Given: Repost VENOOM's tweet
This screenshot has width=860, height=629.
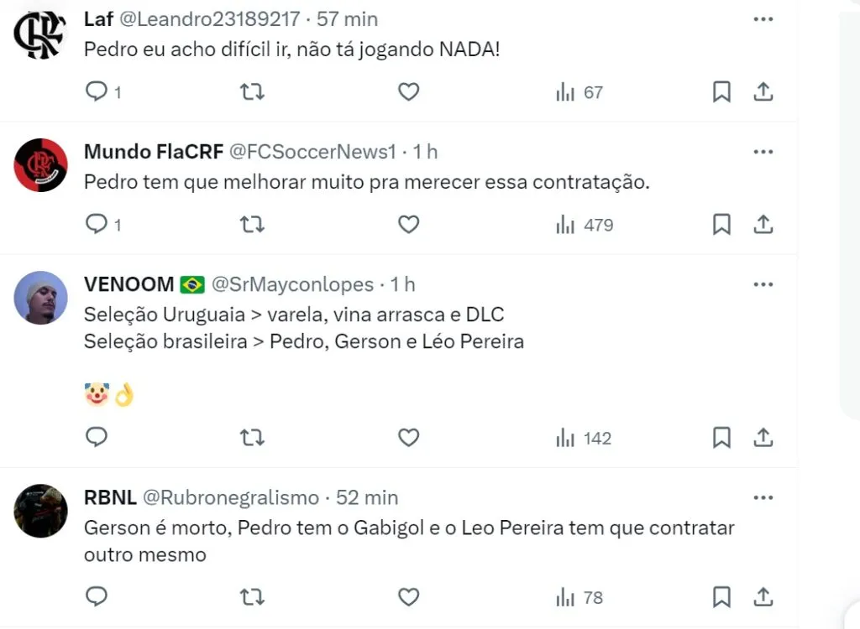Looking at the screenshot, I should (252, 438).
